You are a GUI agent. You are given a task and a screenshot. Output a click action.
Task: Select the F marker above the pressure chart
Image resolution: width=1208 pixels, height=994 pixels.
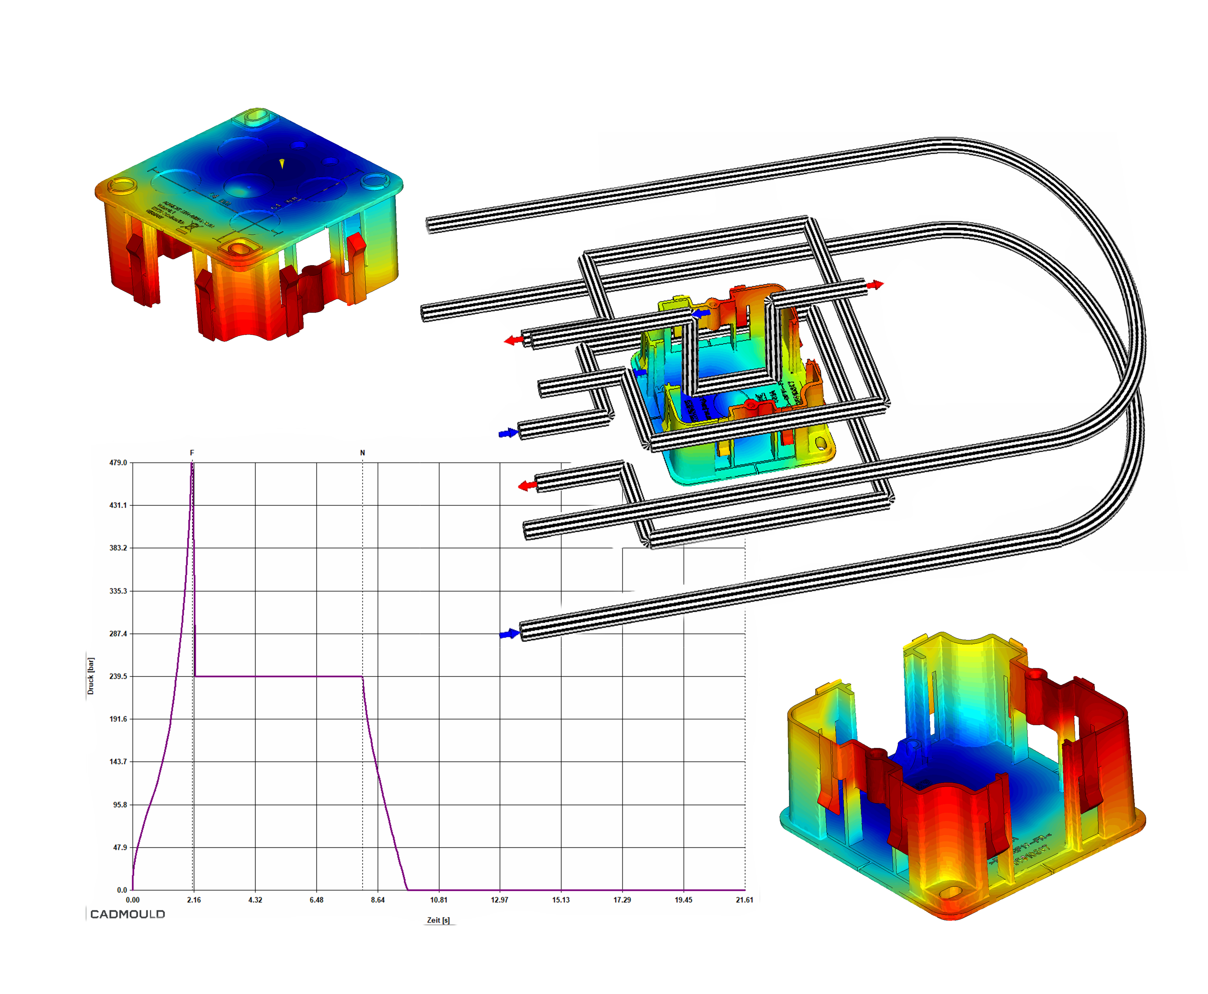192,452
